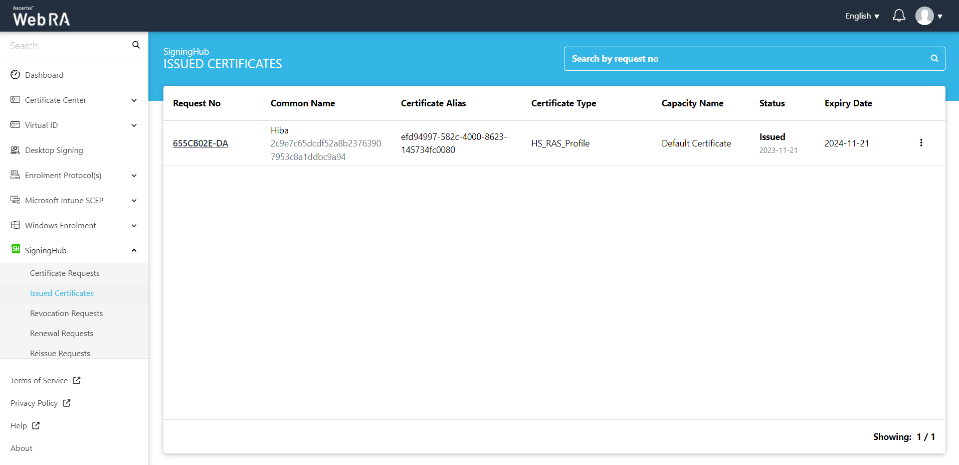Click the Dashboard gauge icon
Viewport: 959px width, 465px height.
[16, 75]
